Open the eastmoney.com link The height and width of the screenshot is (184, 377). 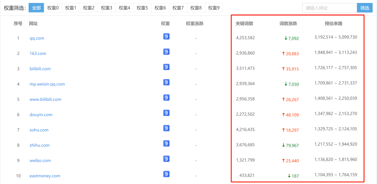[45, 176]
